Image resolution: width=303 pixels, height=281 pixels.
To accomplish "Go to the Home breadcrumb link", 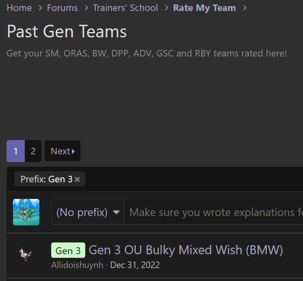I will [x=19, y=8].
